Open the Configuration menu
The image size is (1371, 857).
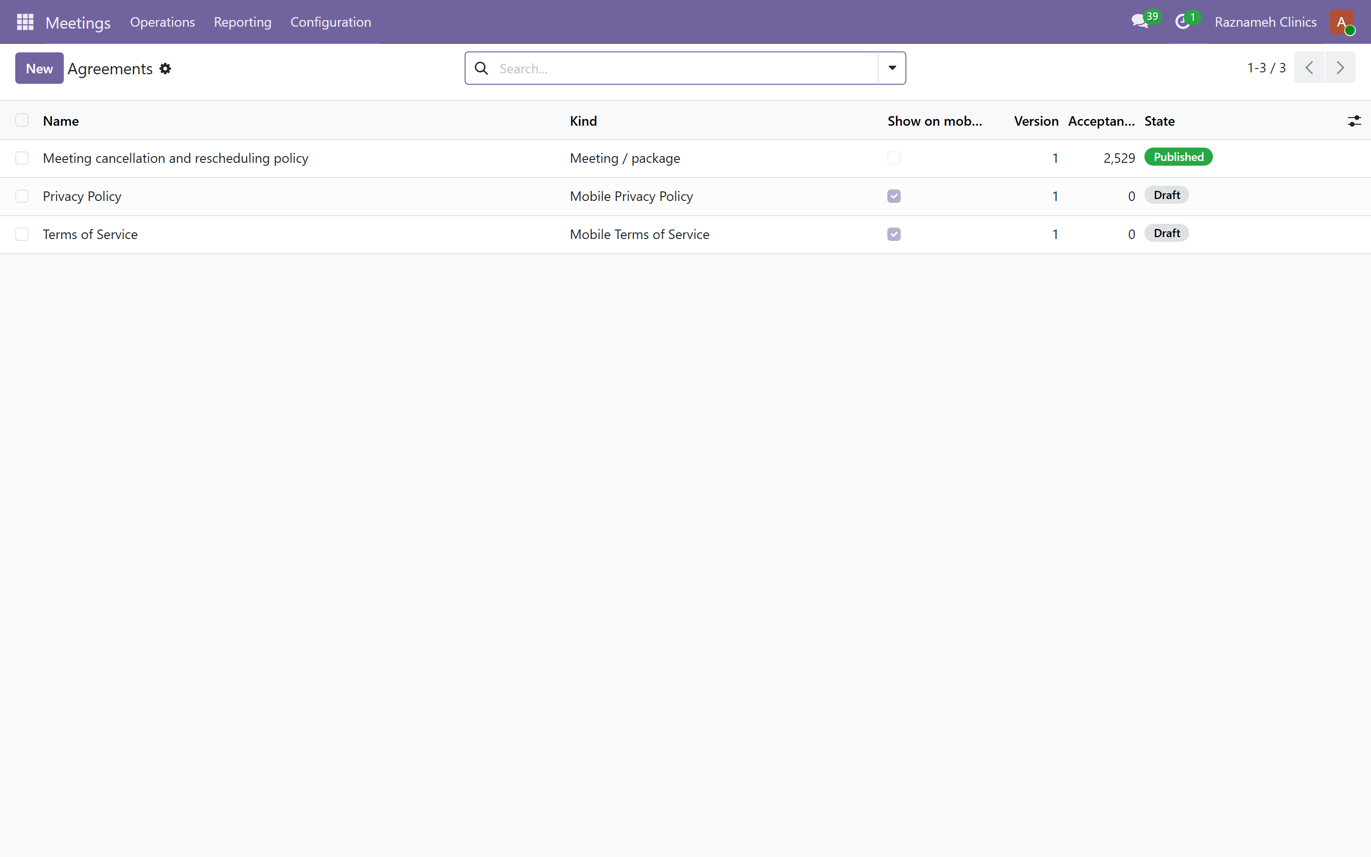[331, 22]
